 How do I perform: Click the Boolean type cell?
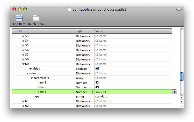[81, 69]
